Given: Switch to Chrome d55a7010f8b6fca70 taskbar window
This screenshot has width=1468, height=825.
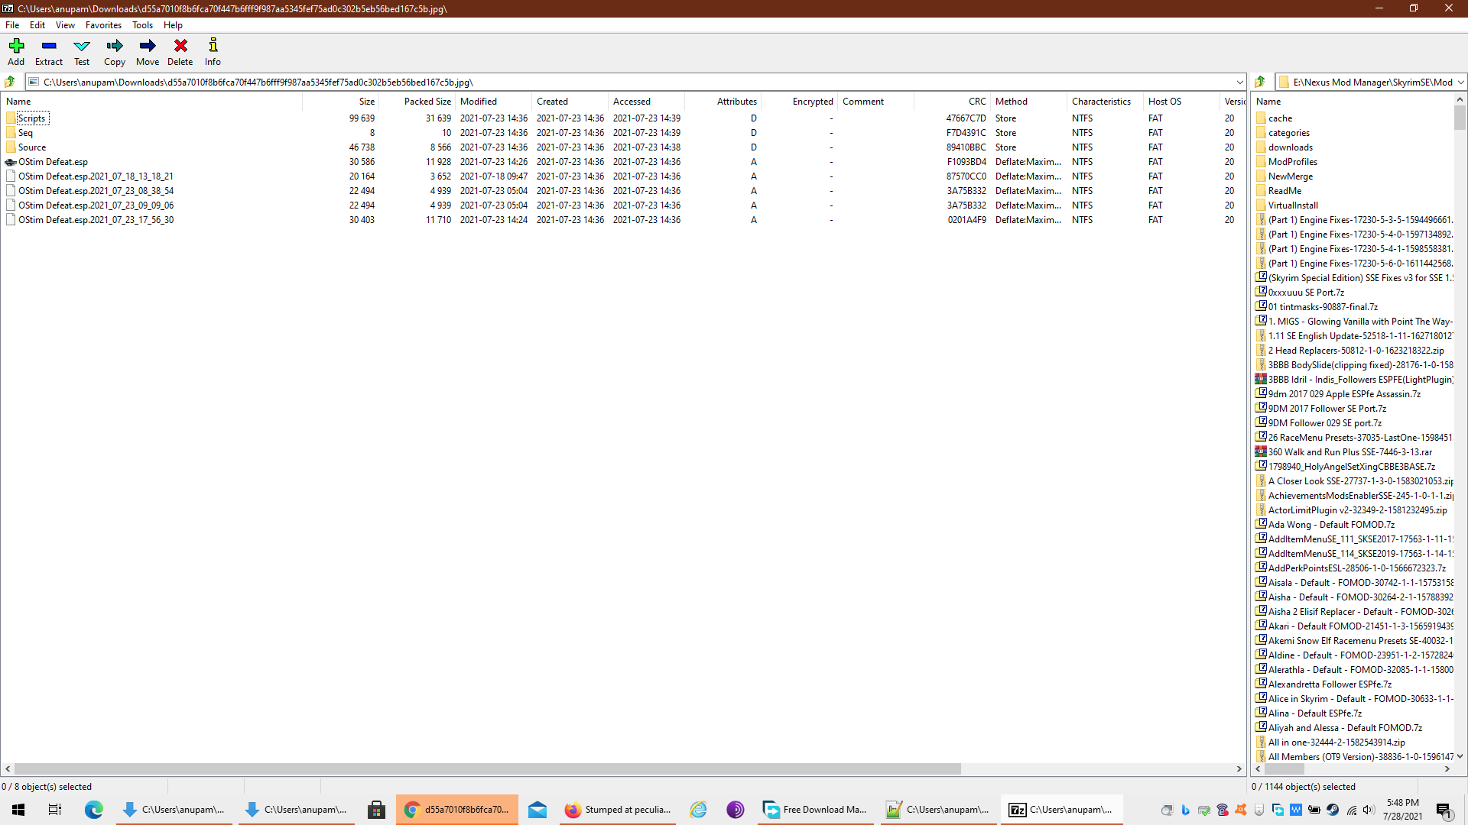Looking at the screenshot, I should pos(457,810).
